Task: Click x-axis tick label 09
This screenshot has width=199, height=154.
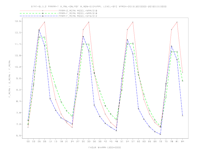Action: point(44,141)
